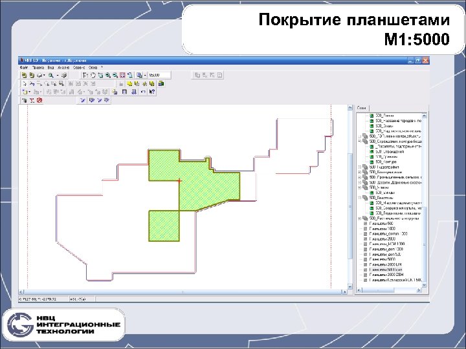This screenshot has width=466, height=349.
Task: Click the red prohibition circle icon
Action: tap(39, 100)
